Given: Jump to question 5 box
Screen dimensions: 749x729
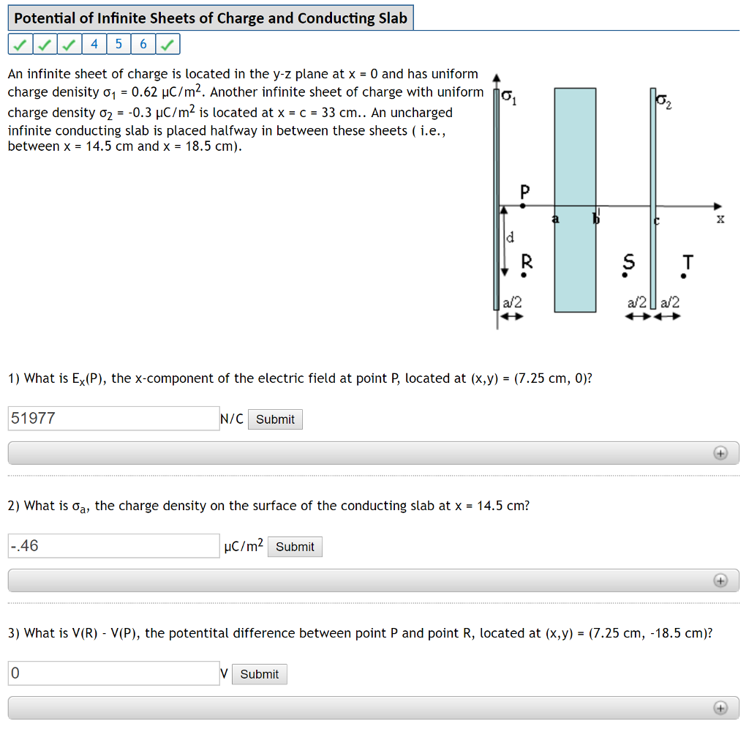Looking at the screenshot, I should [118, 45].
